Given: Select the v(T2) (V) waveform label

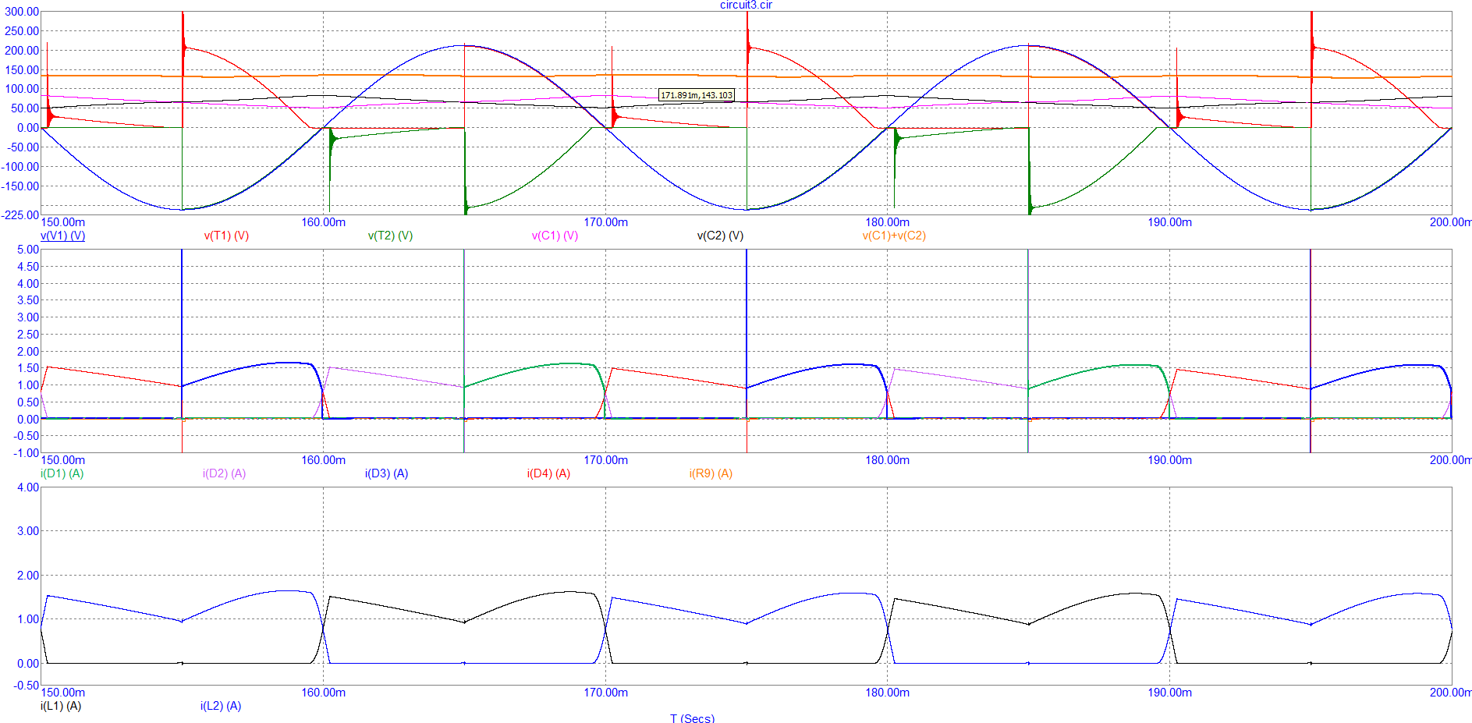Looking at the screenshot, I should pos(390,236).
